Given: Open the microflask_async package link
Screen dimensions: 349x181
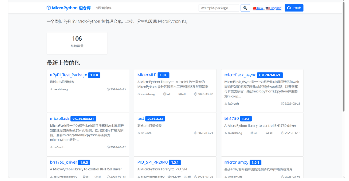Looking at the screenshot, I should (240, 75).
